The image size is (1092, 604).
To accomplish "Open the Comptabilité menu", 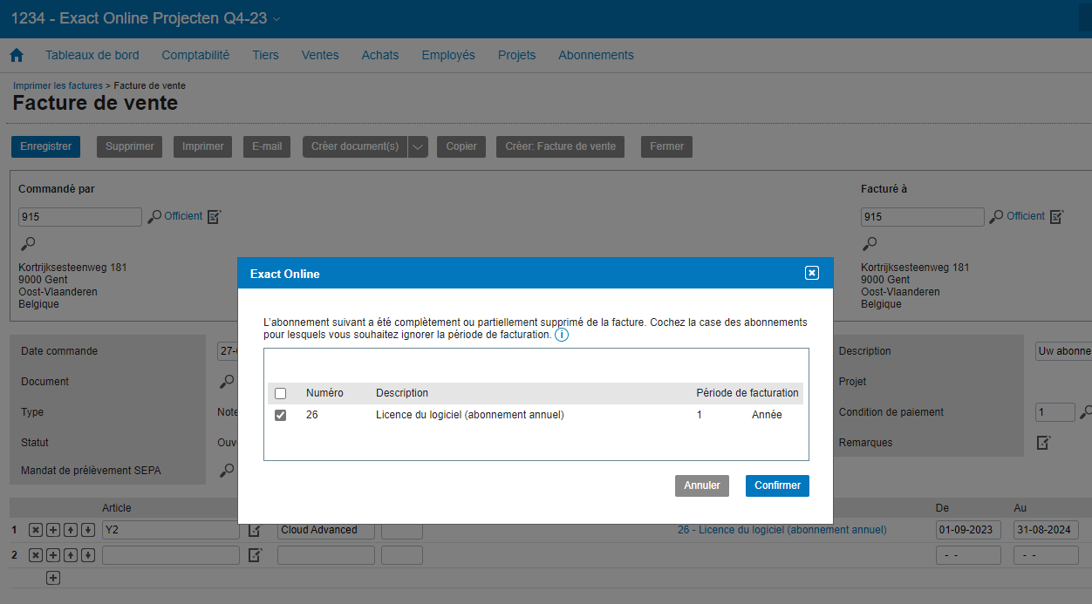I will 195,55.
